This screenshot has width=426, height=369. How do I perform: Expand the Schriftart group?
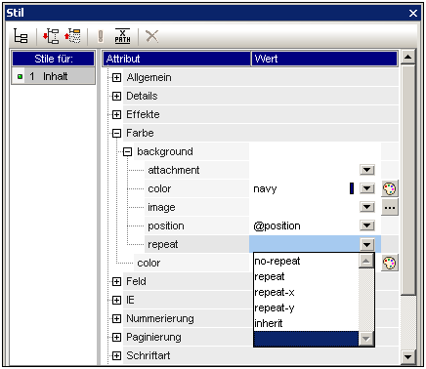pos(116,355)
